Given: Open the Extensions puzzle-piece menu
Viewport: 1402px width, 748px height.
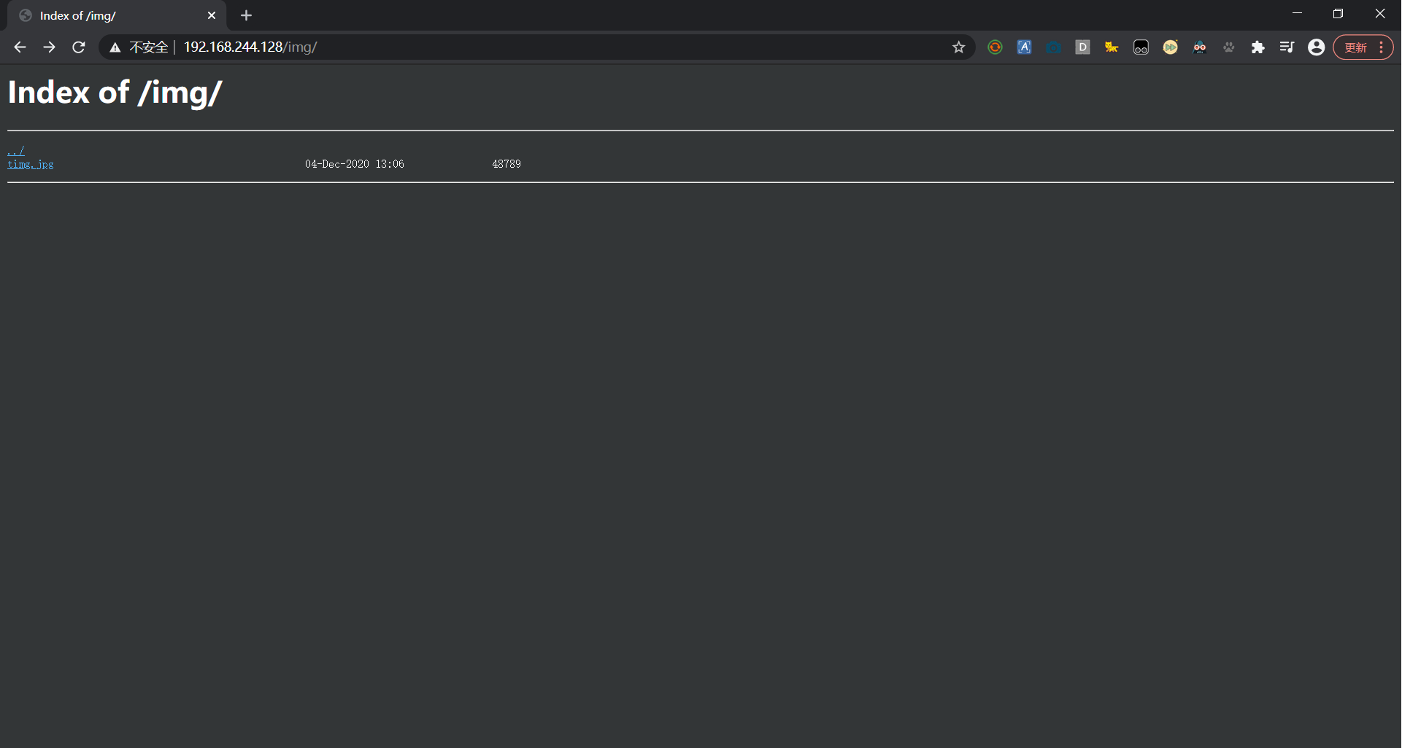Looking at the screenshot, I should click(1257, 47).
